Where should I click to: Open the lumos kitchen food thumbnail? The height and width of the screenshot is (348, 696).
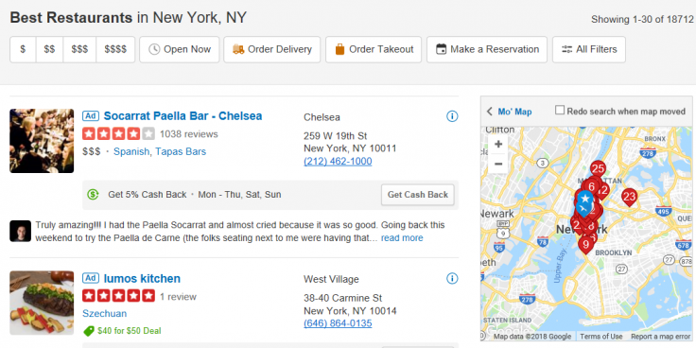pos(42,303)
